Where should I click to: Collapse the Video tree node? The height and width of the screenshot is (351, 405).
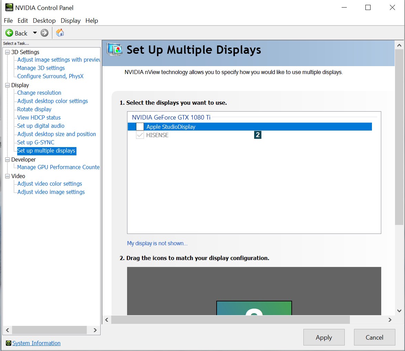click(x=8, y=176)
